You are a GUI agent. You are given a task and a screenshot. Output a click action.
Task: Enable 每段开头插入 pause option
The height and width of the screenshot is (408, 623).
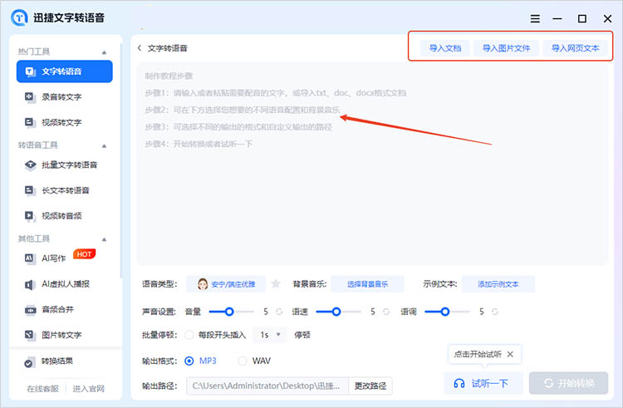[x=189, y=335]
